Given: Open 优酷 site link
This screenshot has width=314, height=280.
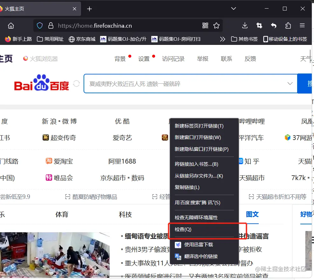Looking at the screenshot, I should click(x=122, y=121).
